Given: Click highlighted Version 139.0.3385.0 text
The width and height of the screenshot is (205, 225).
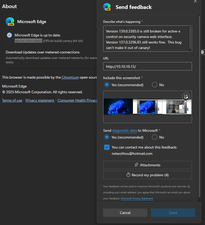Looking at the screenshot, I should [x=28, y=41].
